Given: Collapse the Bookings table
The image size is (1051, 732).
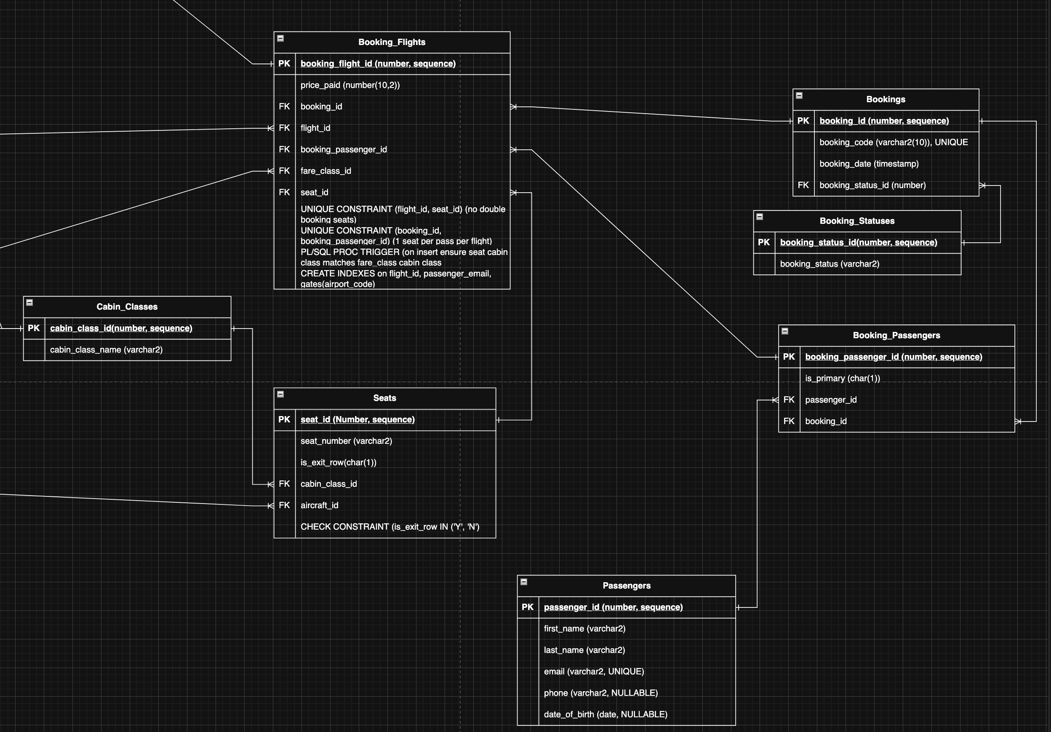Looking at the screenshot, I should [x=799, y=95].
